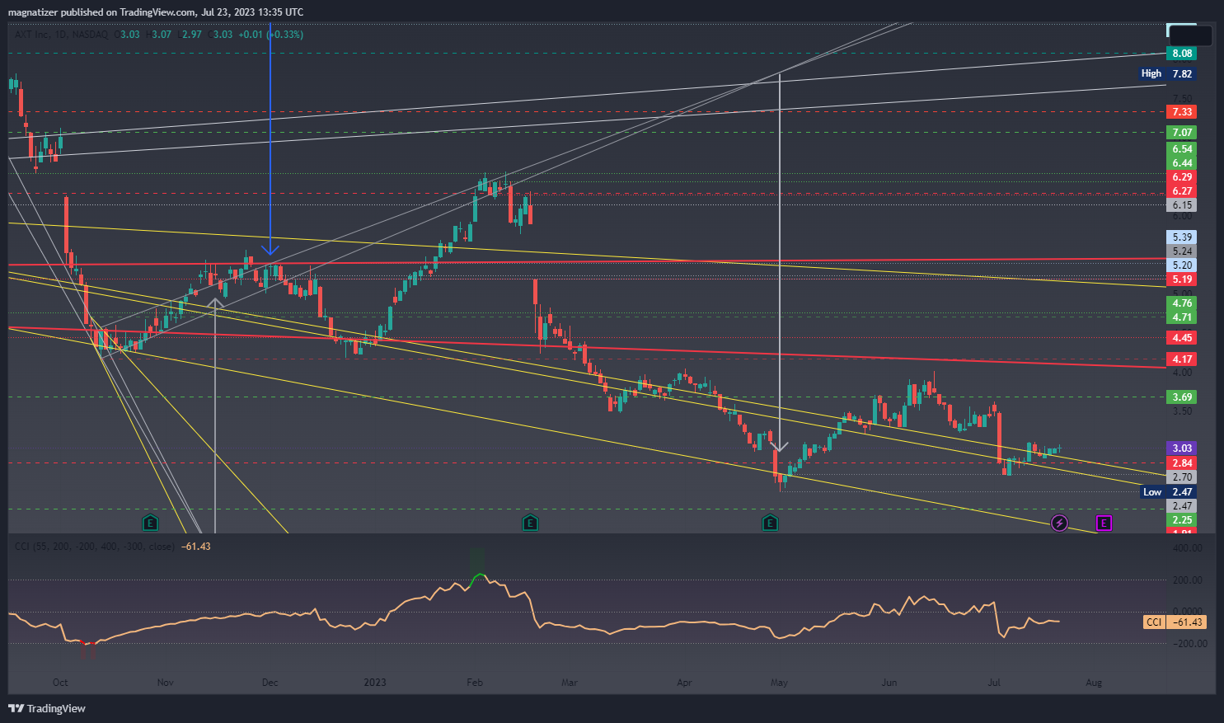Screen dimensions: 1224x723
Task: Click the AXT Inc symbol title in legend
Action: point(62,35)
